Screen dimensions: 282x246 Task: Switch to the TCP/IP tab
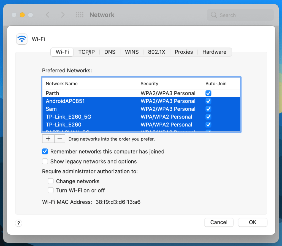[86, 52]
